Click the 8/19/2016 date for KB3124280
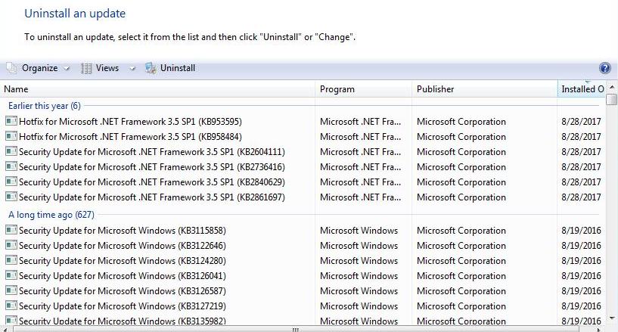 pyautogui.click(x=581, y=260)
